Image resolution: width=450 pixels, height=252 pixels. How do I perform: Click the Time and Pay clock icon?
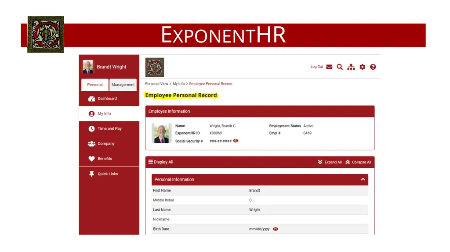91,129
